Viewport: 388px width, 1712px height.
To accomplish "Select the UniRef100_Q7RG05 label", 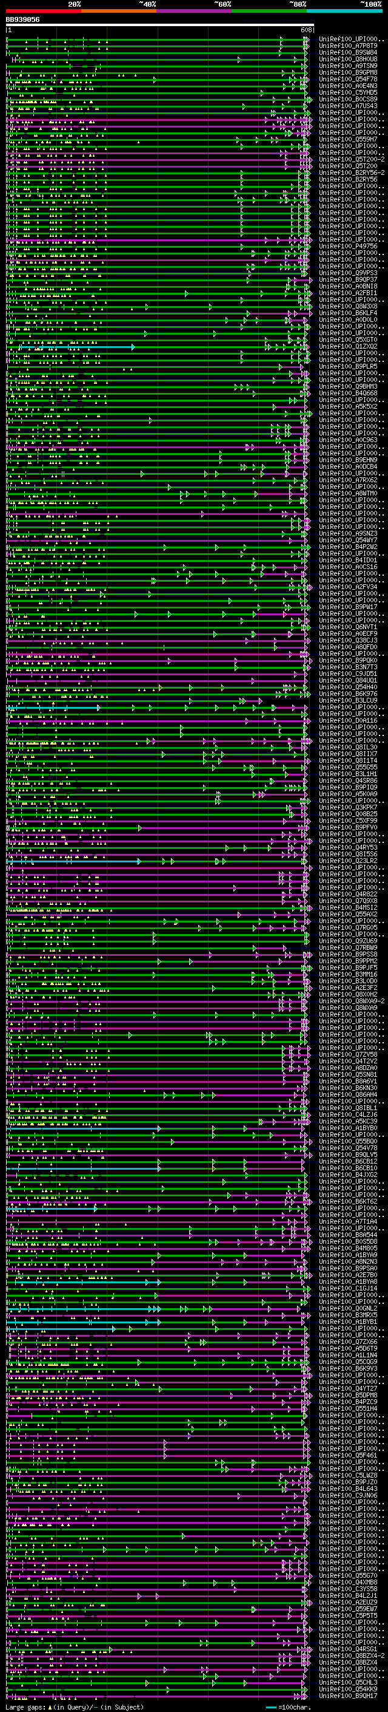I will [x=348, y=928].
